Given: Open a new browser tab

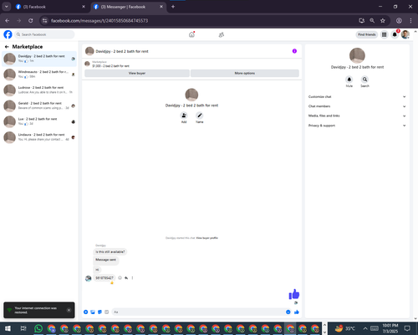Looking at the screenshot, I should [x=173, y=7].
